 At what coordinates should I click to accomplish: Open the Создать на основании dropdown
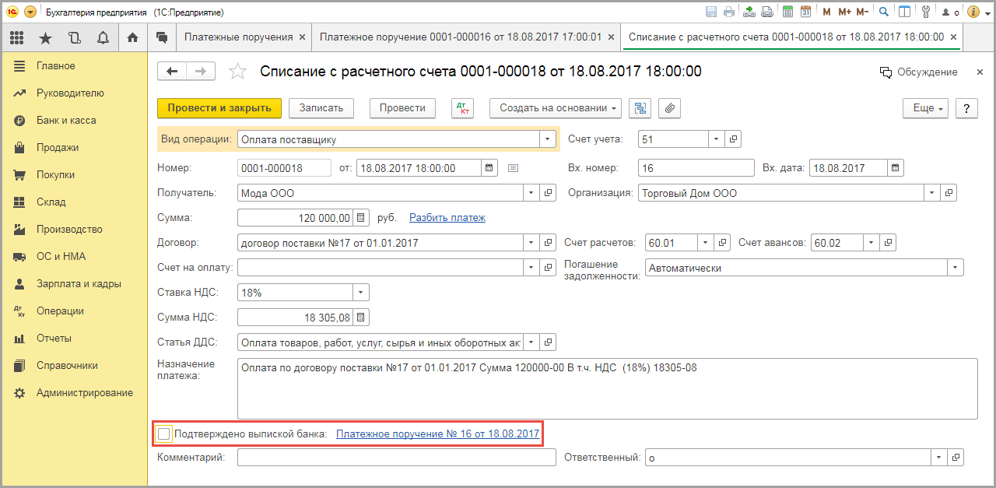tap(555, 108)
